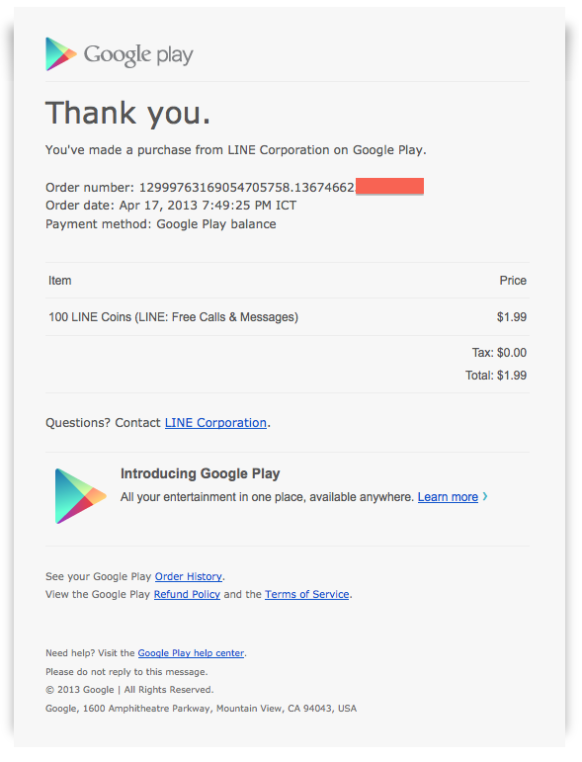Click the red redacted order number block
The height and width of the screenshot is (762, 582).
(389, 187)
